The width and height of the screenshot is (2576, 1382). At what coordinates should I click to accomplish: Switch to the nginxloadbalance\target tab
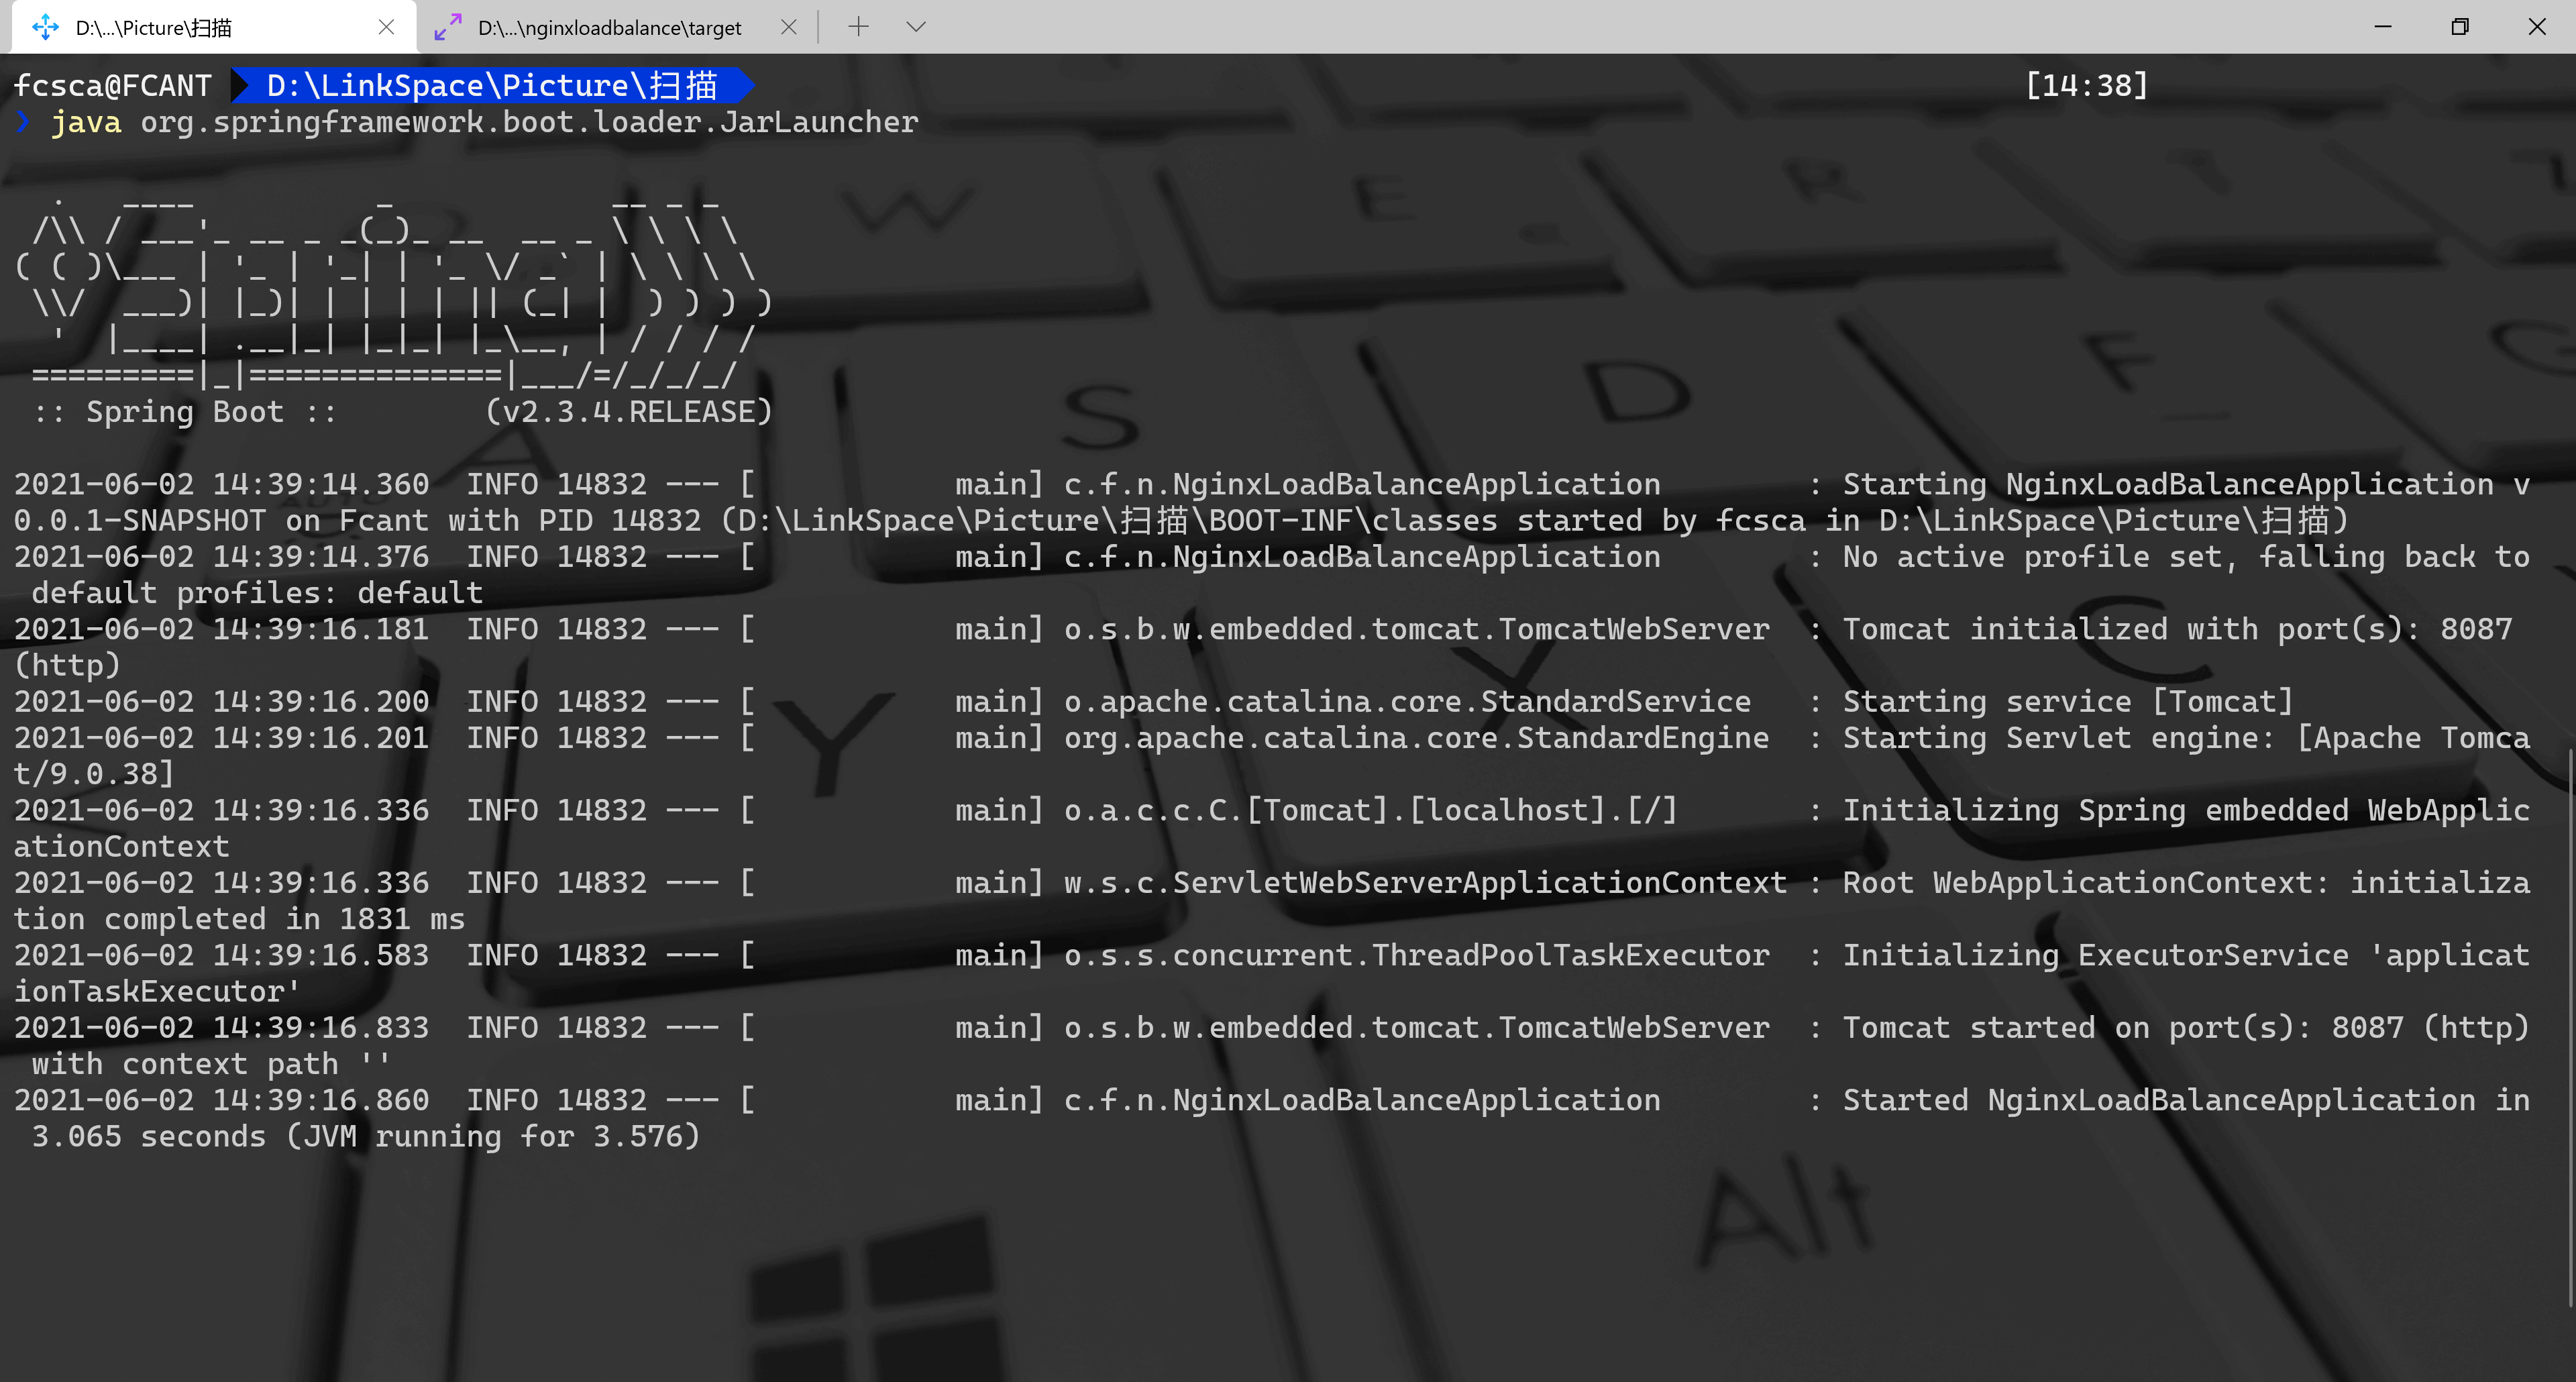(x=609, y=28)
